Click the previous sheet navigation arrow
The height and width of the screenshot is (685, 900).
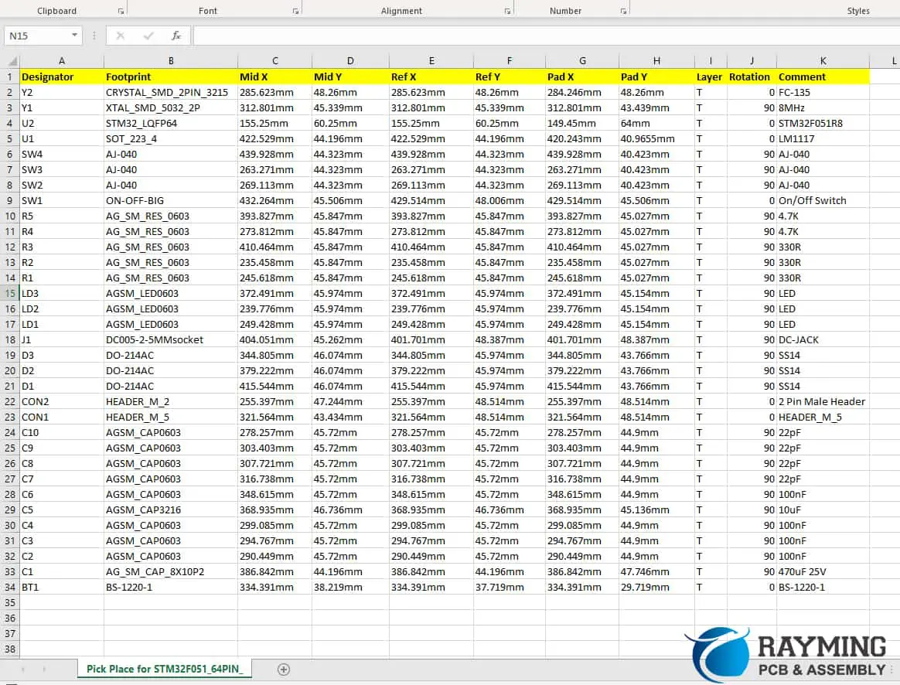(x=22, y=670)
